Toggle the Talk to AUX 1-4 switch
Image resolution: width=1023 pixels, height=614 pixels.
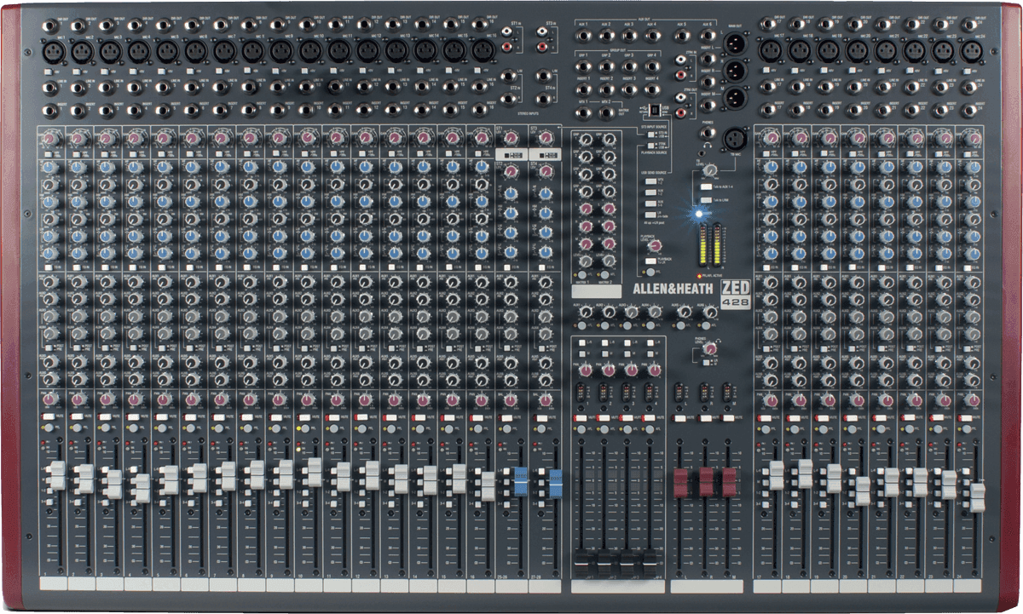point(706,186)
